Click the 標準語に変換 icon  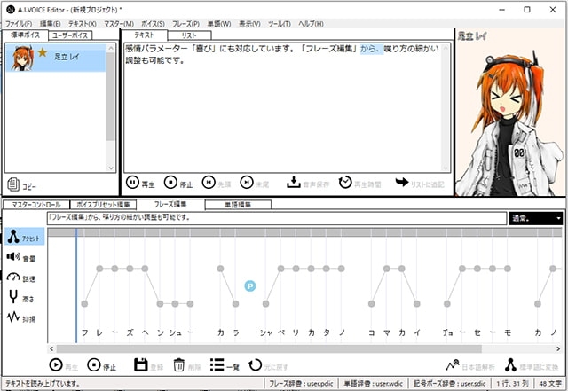(511, 365)
